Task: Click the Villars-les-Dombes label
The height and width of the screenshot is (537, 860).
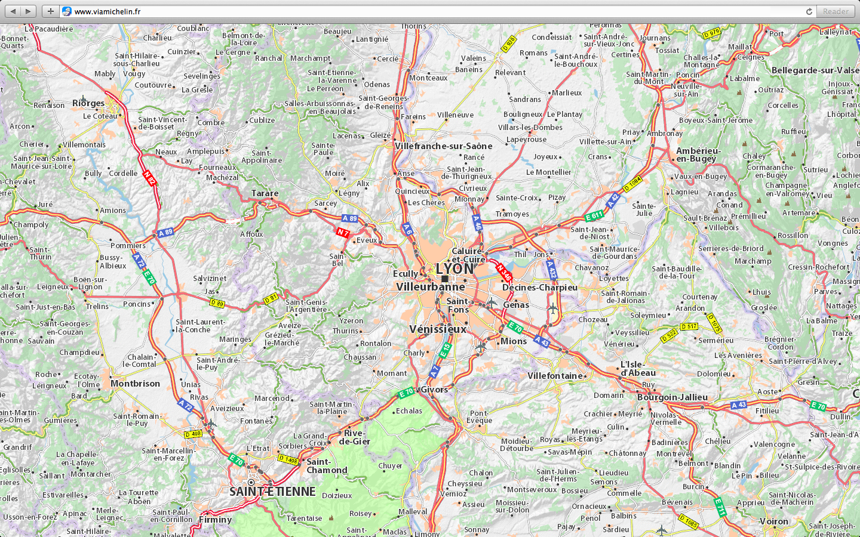Action: click(530, 128)
